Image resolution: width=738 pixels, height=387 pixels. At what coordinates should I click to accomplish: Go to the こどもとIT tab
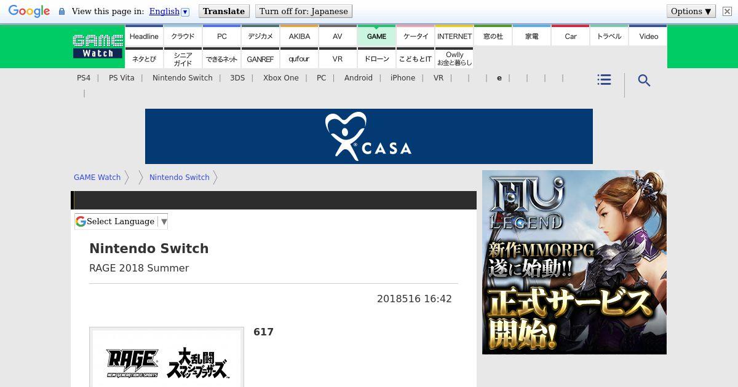tap(416, 58)
